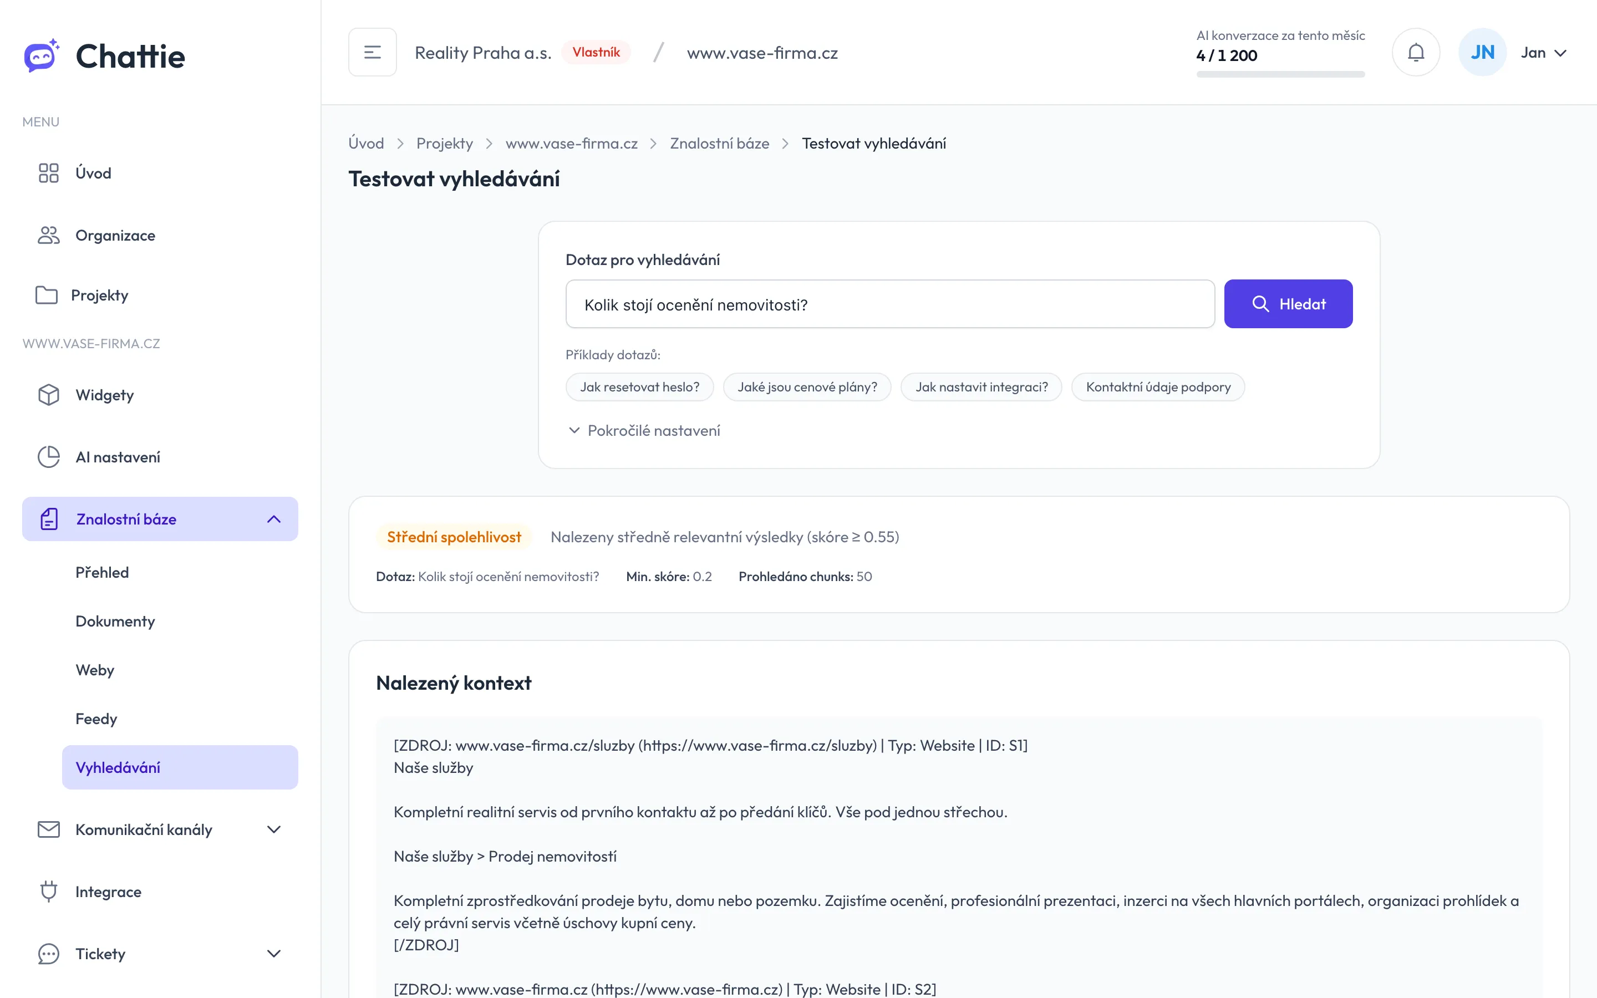Use example query 'Jaké jsou cenové plány?'
1597x998 pixels.
[807, 387]
